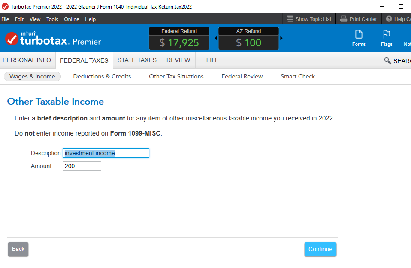The height and width of the screenshot is (268, 411).
Task: Open Federal Review section
Action: [242, 76]
